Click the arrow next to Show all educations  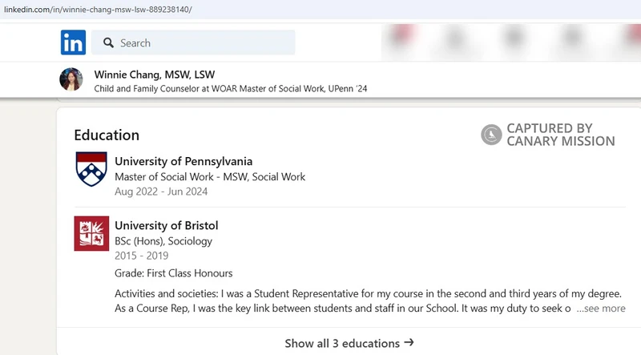coord(409,343)
